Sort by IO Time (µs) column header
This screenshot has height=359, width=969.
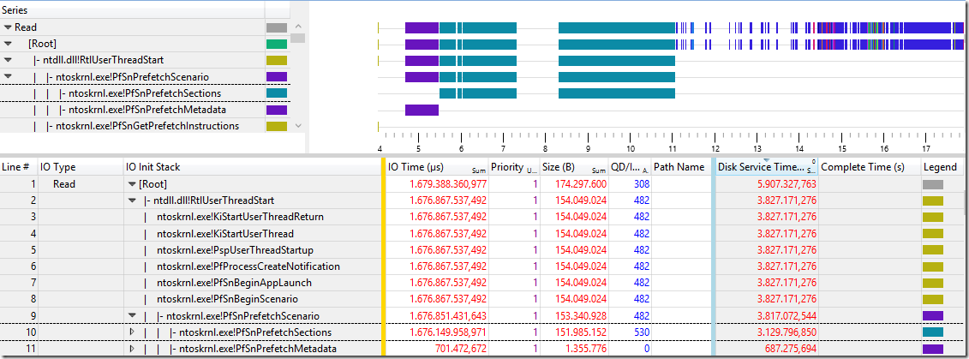(437, 167)
